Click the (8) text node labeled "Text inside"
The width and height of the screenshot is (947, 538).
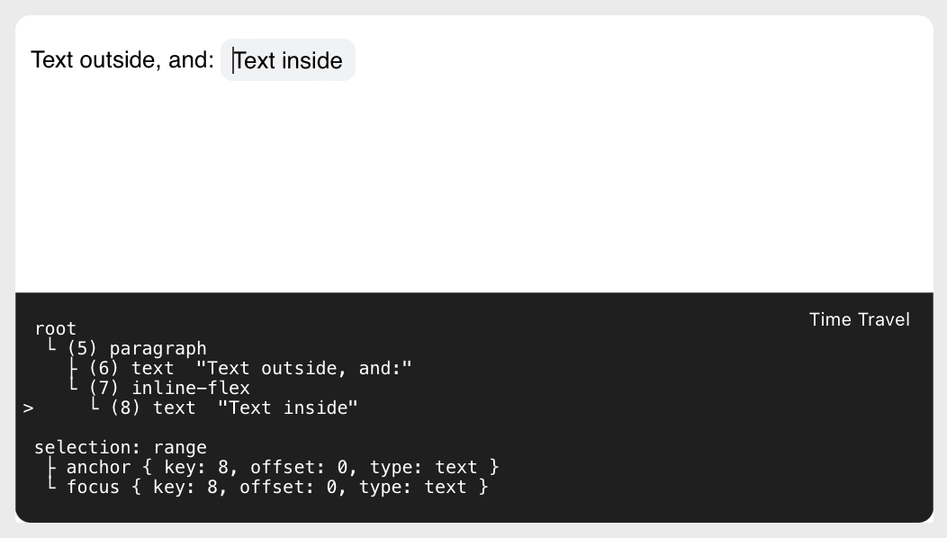pyautogui.click(x=232, y=408)
